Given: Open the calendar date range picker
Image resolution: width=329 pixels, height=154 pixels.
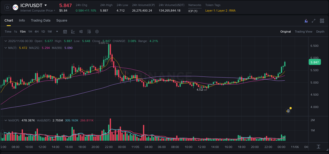Looking at the screenshot, I should pyautogui.click(x=65, y=32).
